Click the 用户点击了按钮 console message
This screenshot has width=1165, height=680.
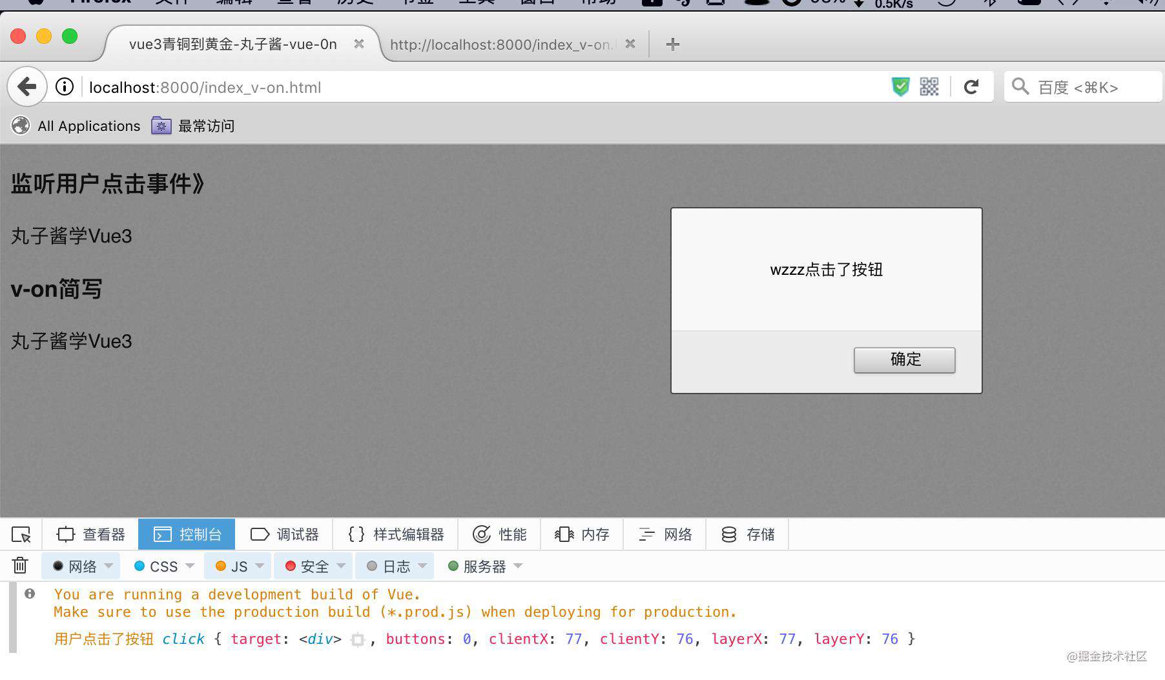[104, 639]
